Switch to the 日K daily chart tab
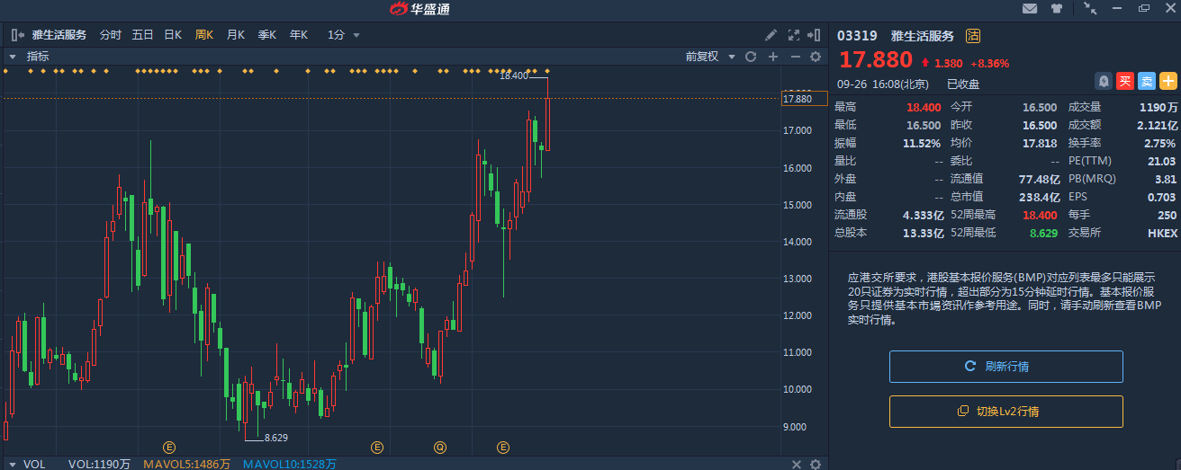 172,35
